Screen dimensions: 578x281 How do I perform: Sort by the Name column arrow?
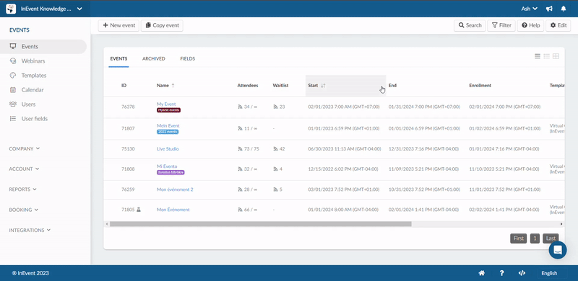tap(173, 85)
